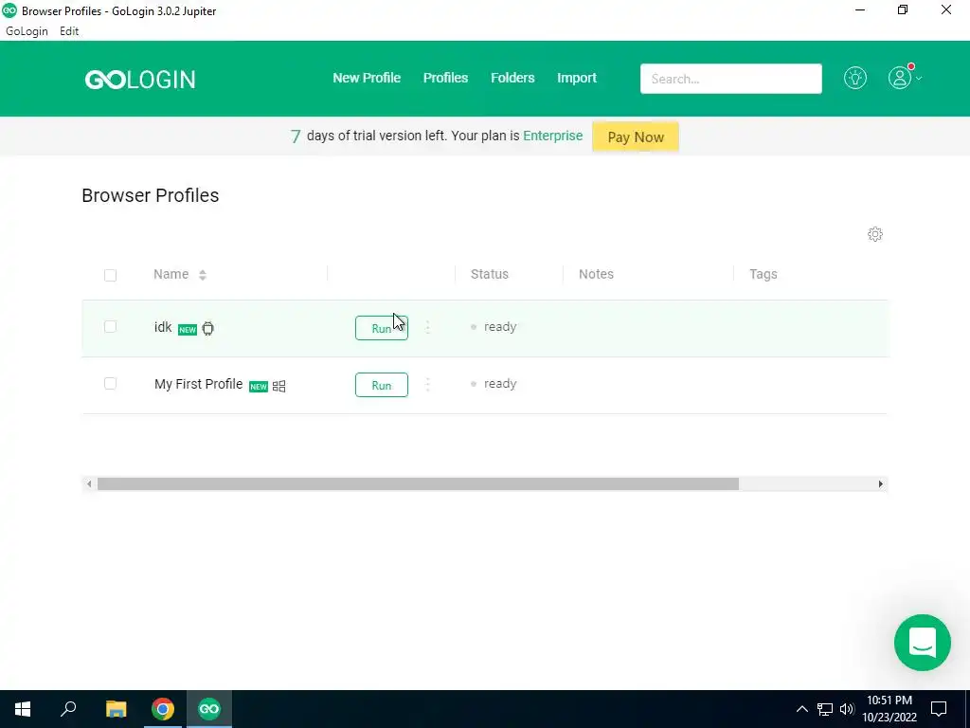The width and height of the screenshot is (970, 728).
Task: Open taskbar search magnifier
Action: pos(68,709)
